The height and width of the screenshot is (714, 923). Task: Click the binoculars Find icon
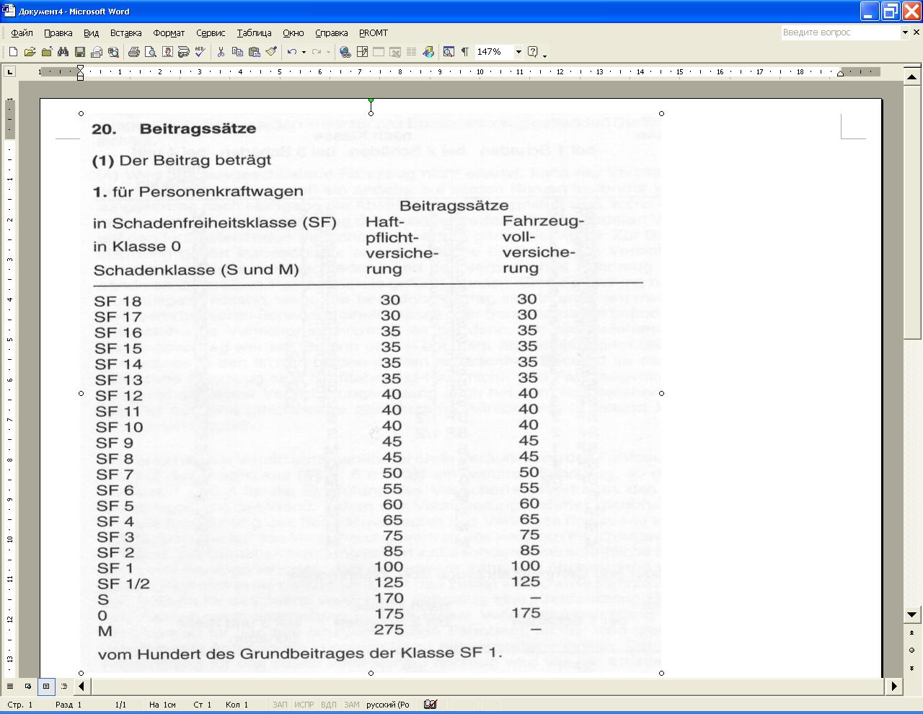click(63, 52)
